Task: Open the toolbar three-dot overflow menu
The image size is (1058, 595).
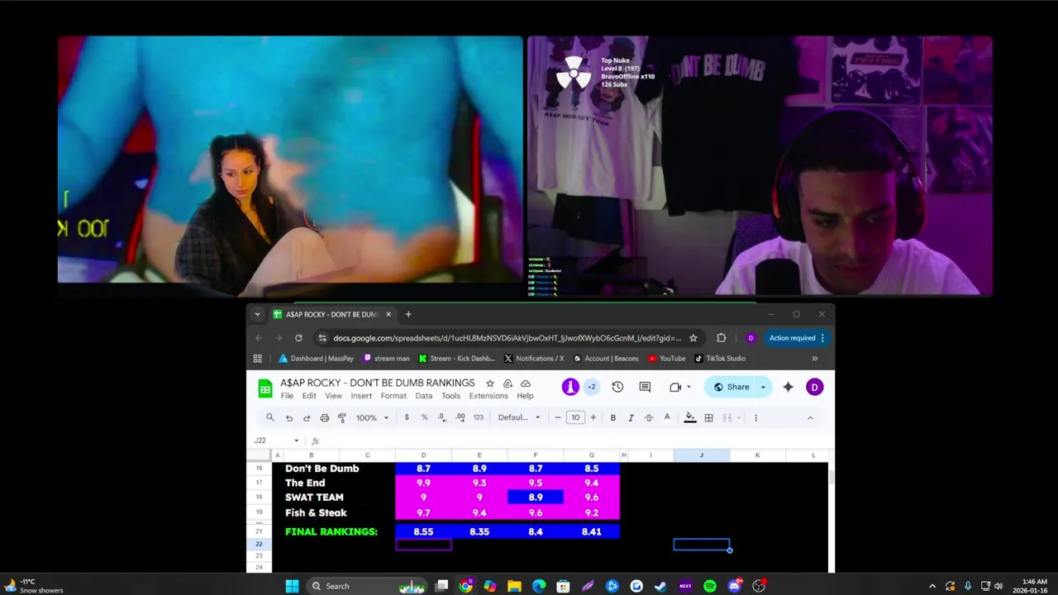Action: coord(755,418)
